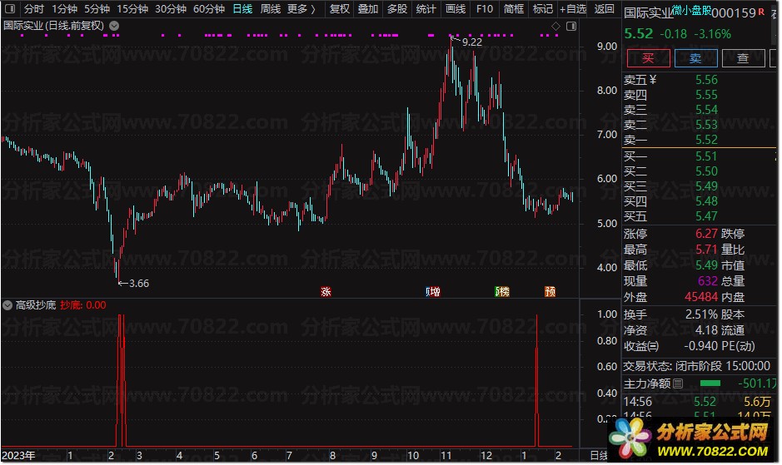The image size is (782, 465).
Task: Click stock name 国际实业 in the quote panel
Action: click(x=649, y=13)
